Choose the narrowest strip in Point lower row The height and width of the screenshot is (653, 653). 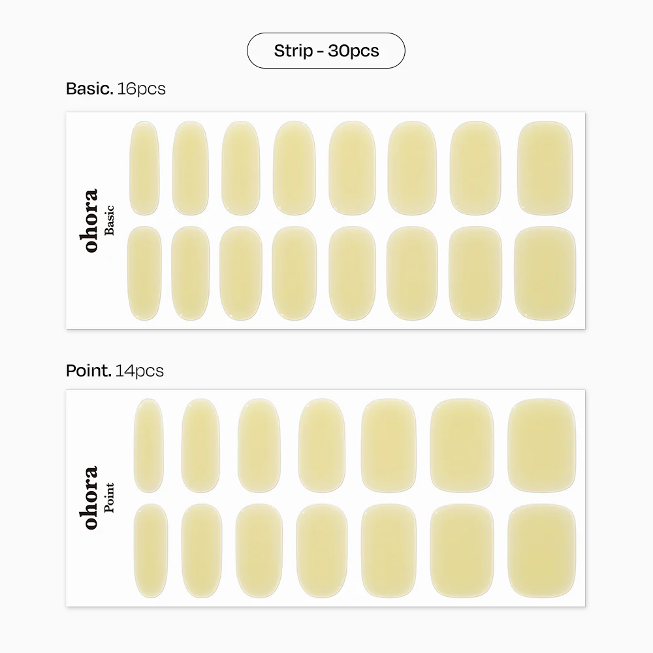pos(150,551)
